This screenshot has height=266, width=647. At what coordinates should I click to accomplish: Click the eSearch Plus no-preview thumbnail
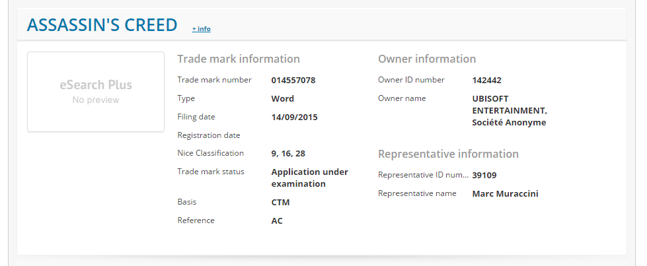pos(96,92)
